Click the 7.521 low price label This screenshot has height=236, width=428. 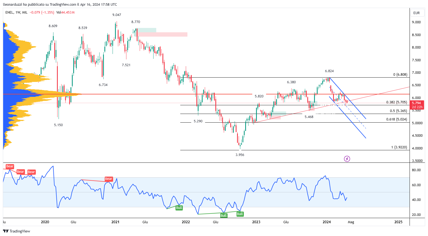tap(126, 65)
